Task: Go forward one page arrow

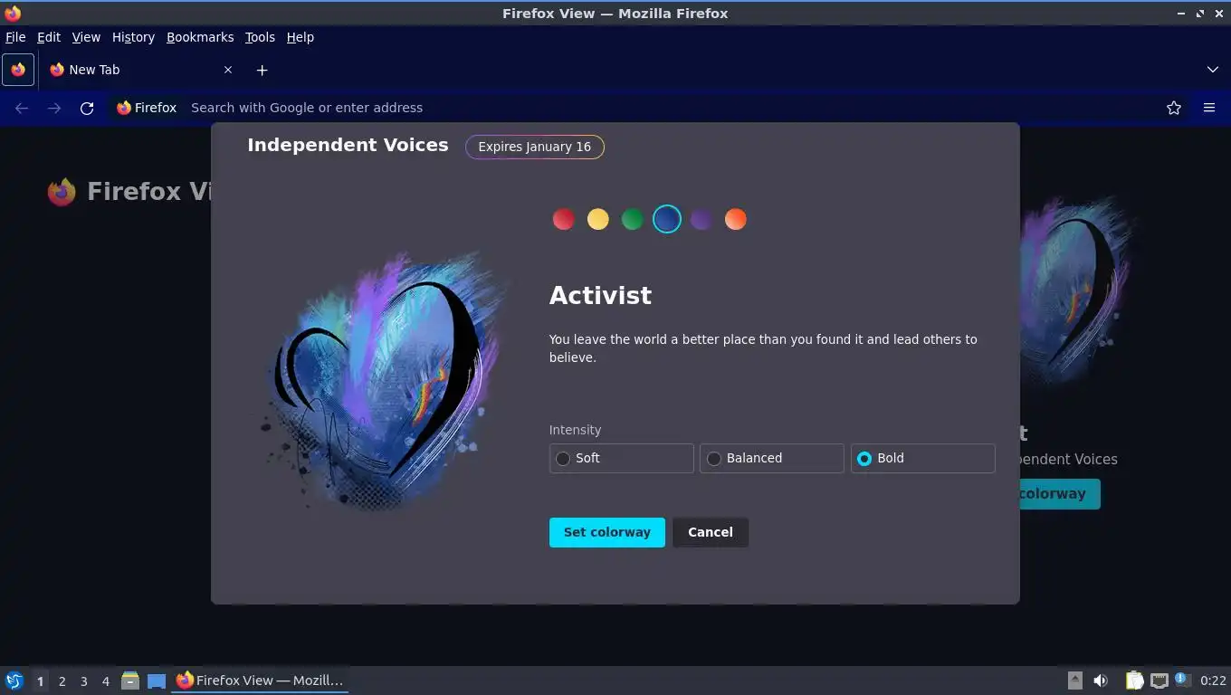Action: [x=54, y=108]
